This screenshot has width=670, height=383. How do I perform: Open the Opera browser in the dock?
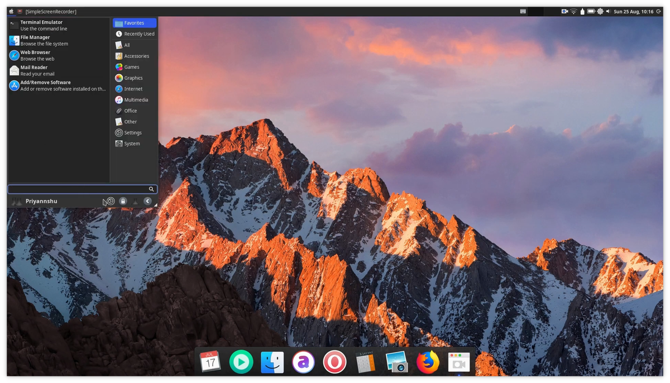(x=334, y=362)
